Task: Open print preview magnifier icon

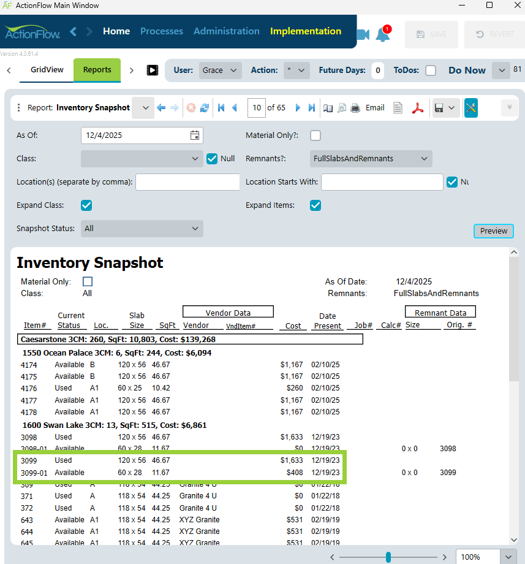Action: click(342, 108)
